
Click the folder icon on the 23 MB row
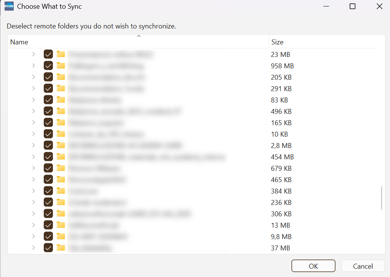(60, 54)
